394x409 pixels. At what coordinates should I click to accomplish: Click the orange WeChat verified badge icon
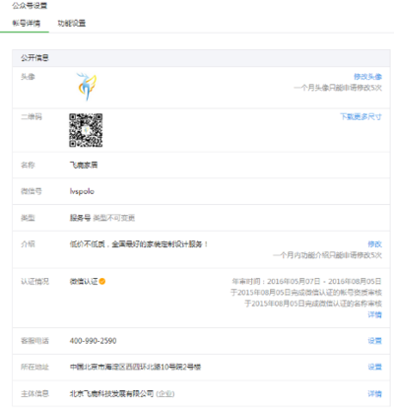102,282
